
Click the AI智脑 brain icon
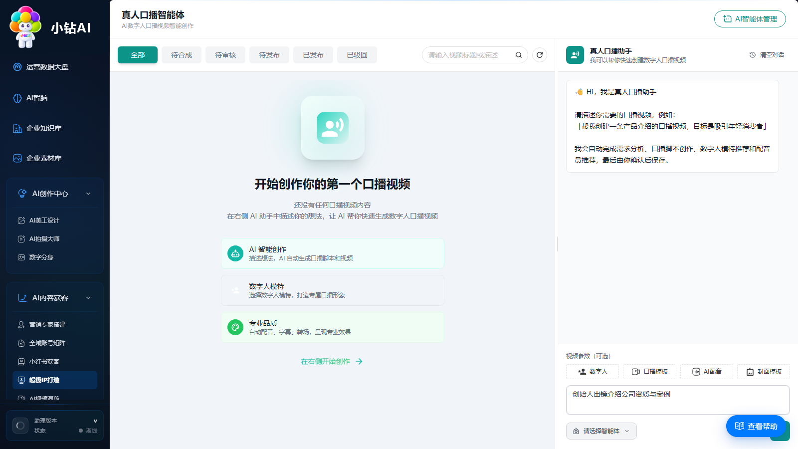(17, 98)
